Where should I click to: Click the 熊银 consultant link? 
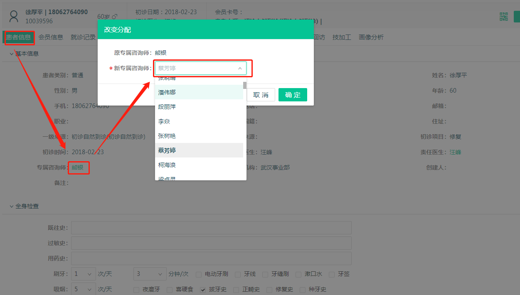point(78,167)
